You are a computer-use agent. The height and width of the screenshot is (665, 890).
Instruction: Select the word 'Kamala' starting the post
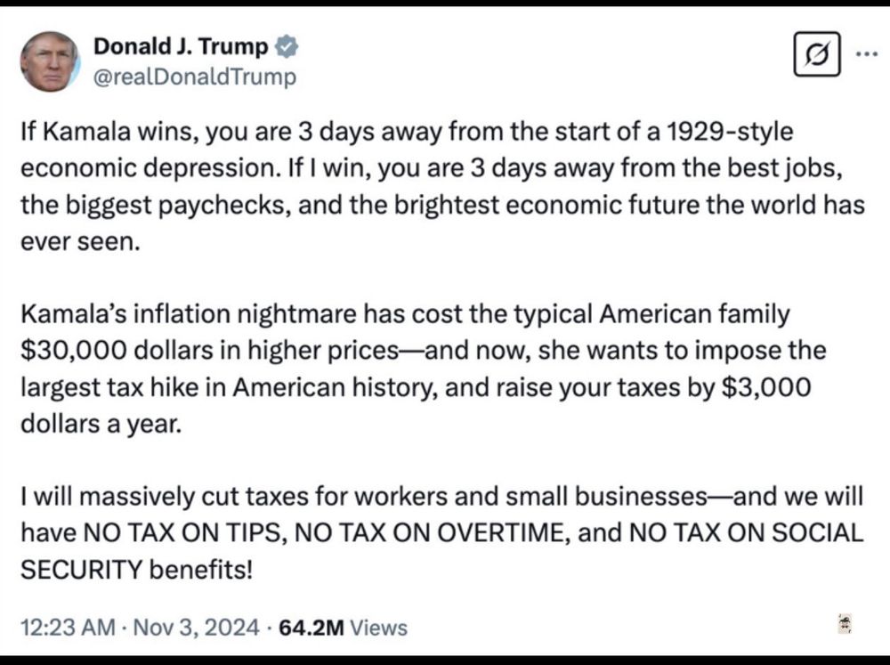point(86,132)
